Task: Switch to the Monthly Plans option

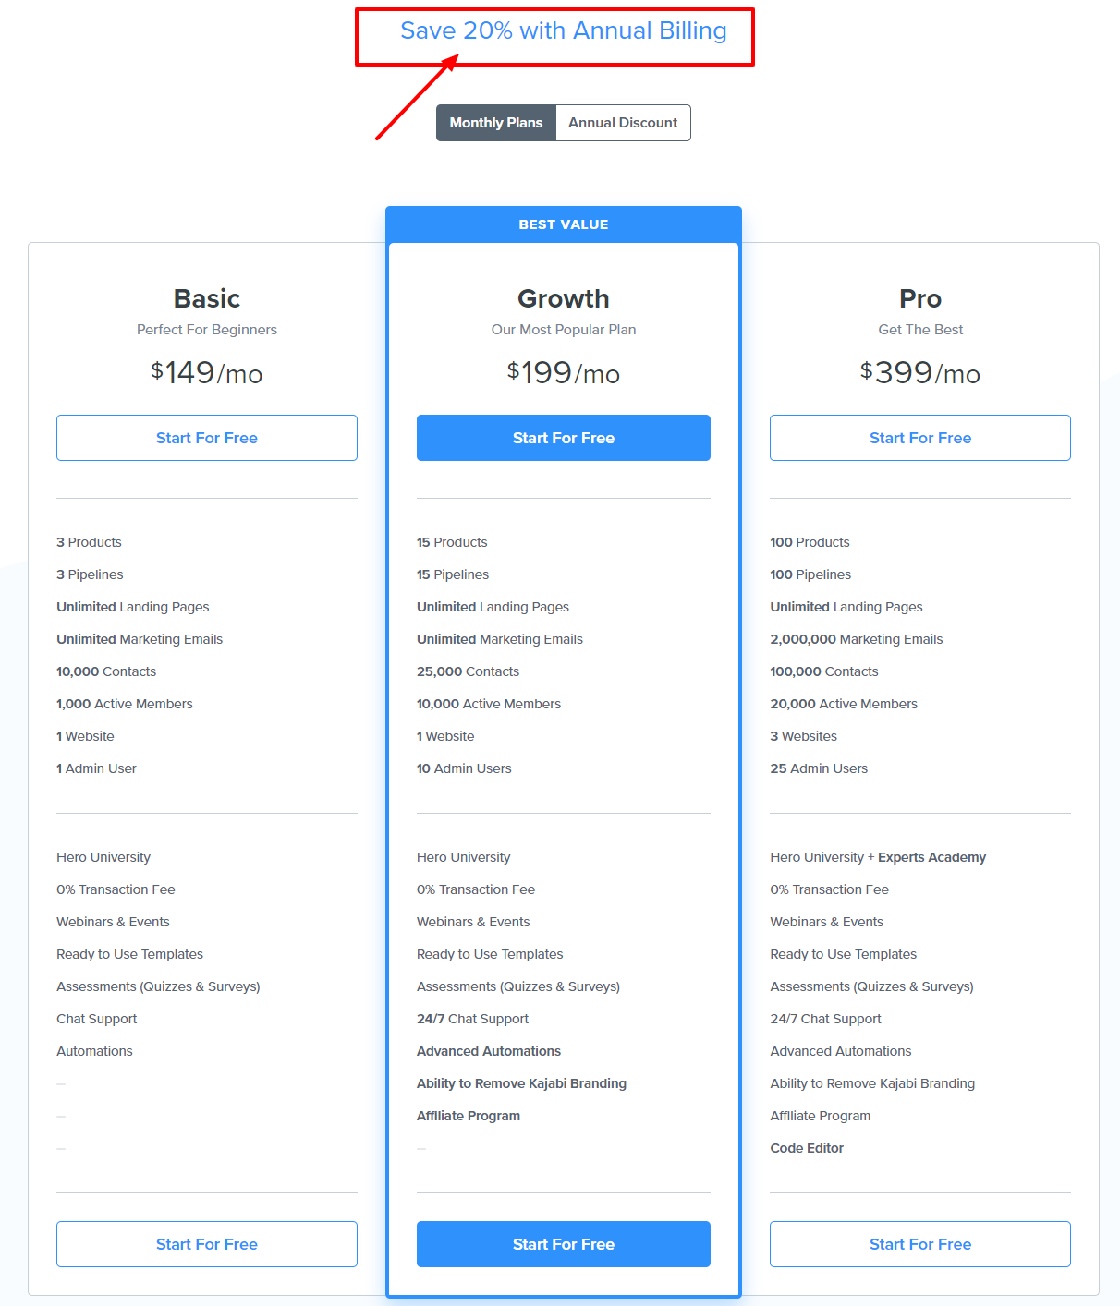Action: (496, 123)
